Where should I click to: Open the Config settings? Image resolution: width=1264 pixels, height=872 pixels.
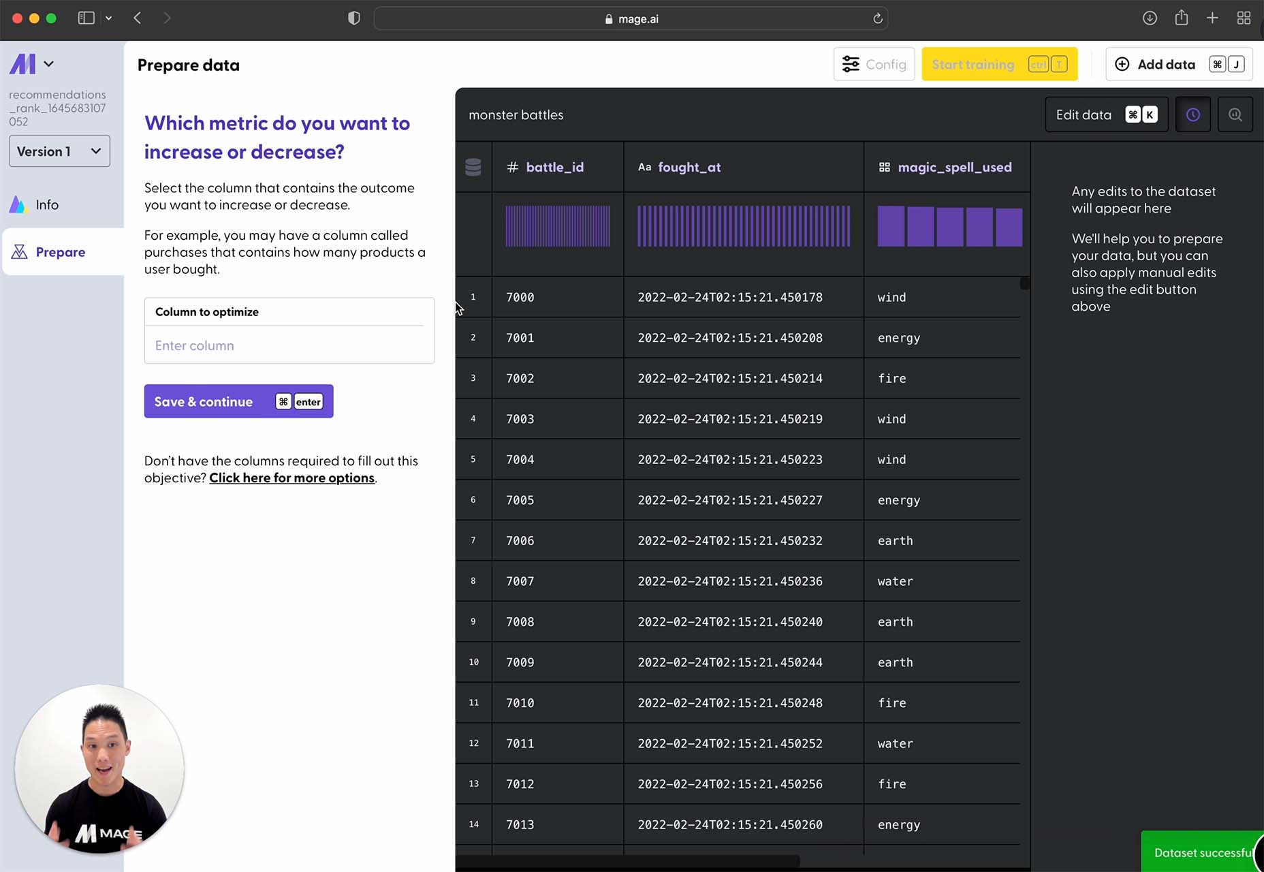(x=874, y=64)
